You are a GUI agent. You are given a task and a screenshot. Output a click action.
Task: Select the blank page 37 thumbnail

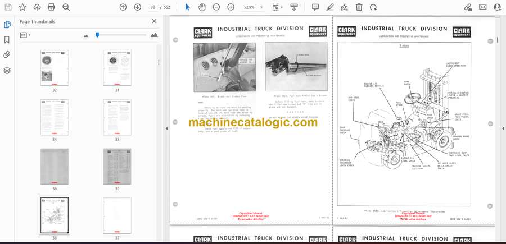pos(117,215)
